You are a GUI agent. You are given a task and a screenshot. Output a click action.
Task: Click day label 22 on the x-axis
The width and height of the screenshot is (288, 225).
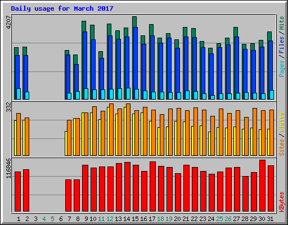(x=194, y=219)
